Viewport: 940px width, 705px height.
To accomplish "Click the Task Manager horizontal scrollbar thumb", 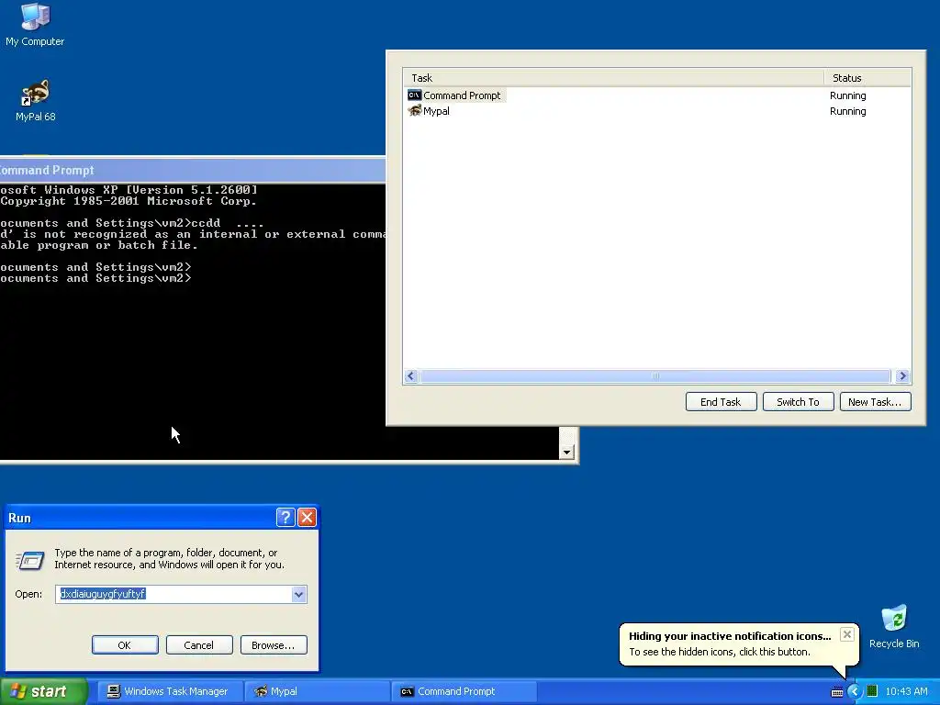I will (x=655, y=375).
